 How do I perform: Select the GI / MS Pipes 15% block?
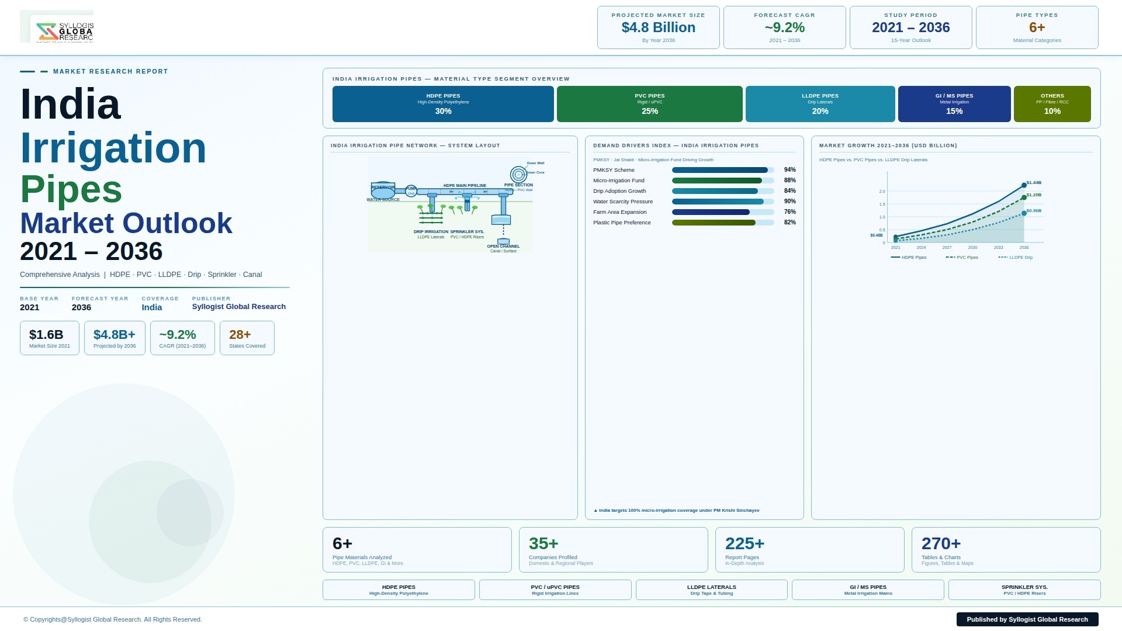pyautogui.click(x=954, y=104)
